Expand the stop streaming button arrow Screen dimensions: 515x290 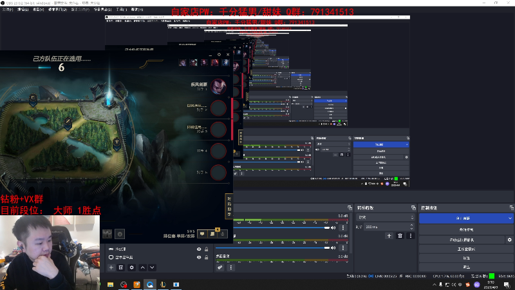point(510,218)
